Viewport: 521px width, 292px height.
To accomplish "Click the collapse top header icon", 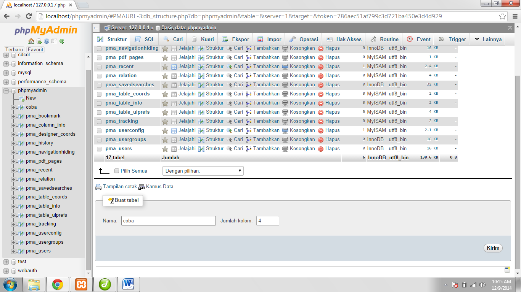I will 510,28.
